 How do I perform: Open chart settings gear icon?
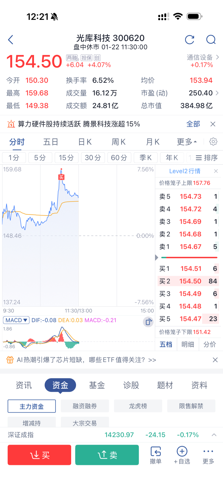tap(213, 142)
